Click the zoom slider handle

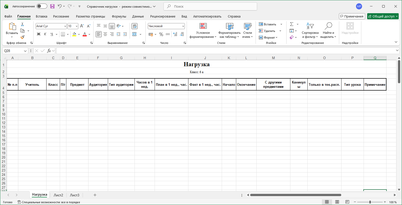point(370,202)
